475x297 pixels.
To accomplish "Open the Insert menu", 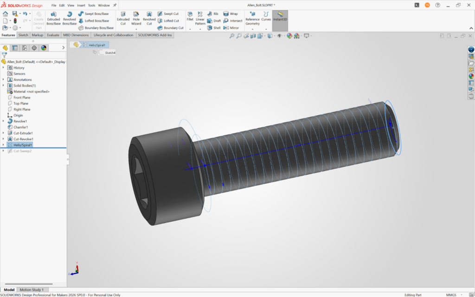I will [81, 6].
